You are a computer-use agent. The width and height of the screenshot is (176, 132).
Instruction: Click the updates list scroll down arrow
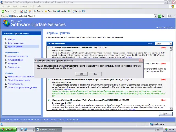171,109
